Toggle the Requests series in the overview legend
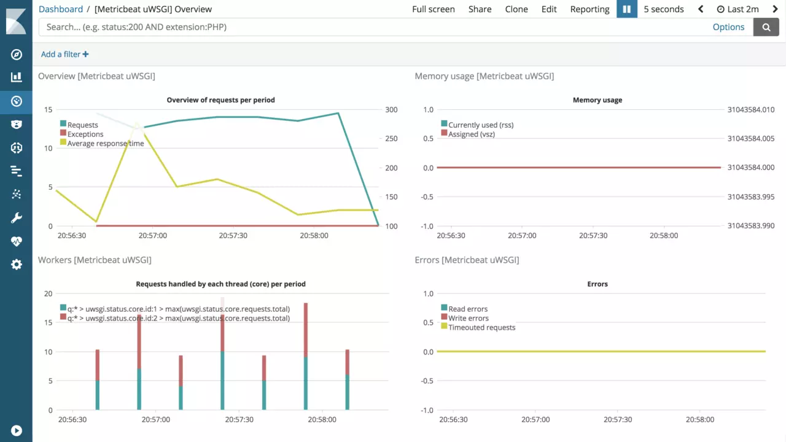Viewport: 786px width, 442px height. click(82, 125)
